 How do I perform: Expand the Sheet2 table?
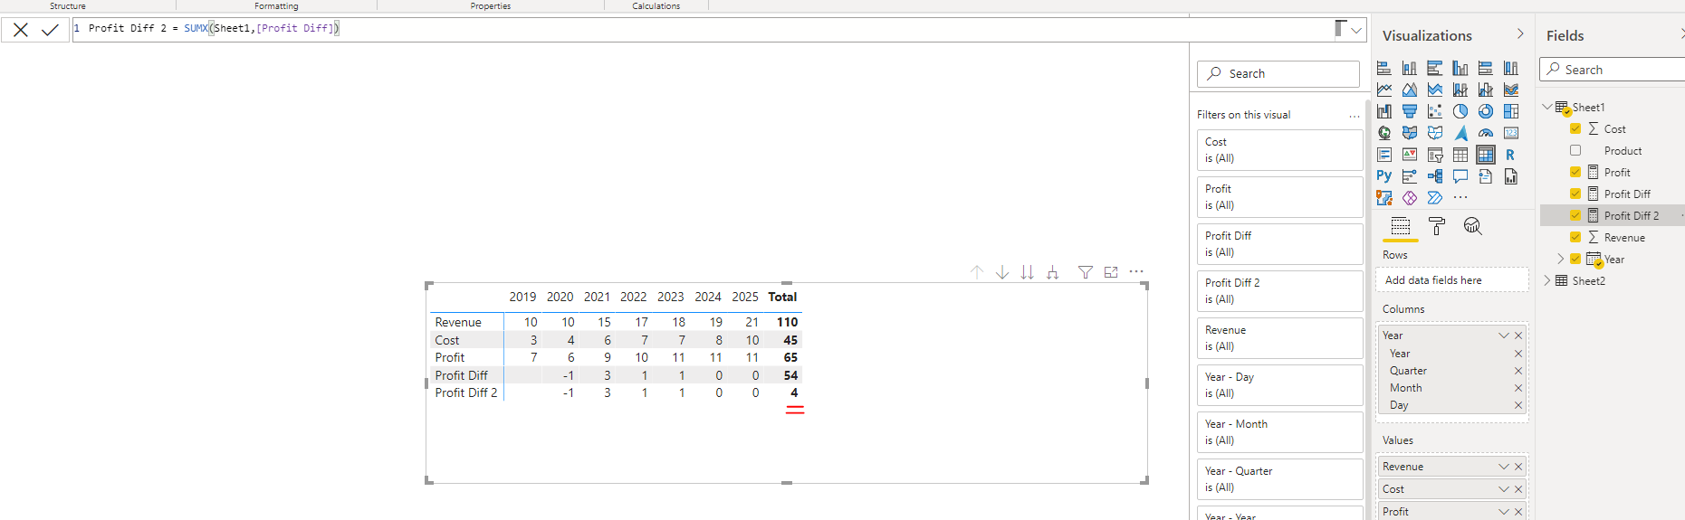pyautogui.click(x=1546, y=280)
